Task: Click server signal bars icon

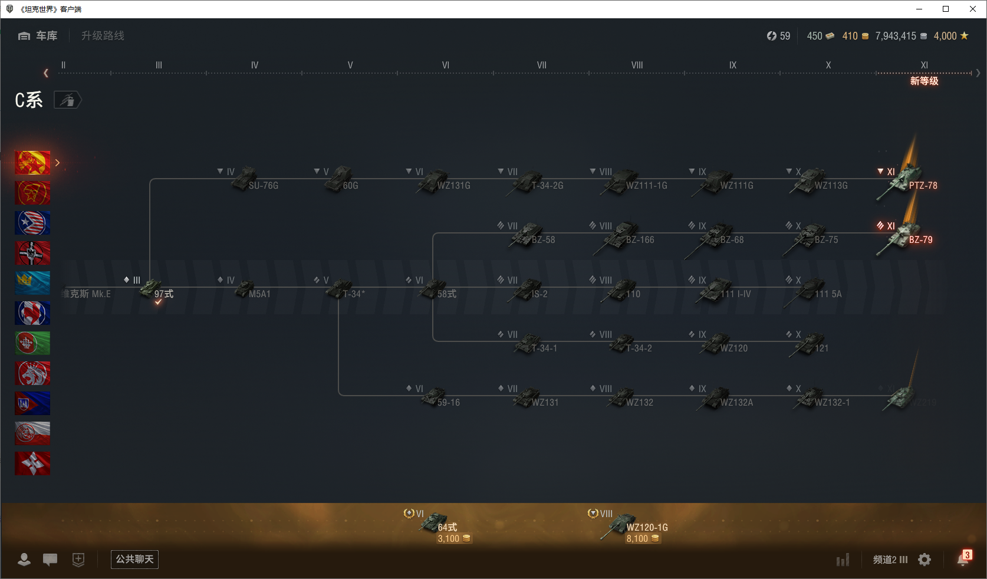Action: pos(843,560)
